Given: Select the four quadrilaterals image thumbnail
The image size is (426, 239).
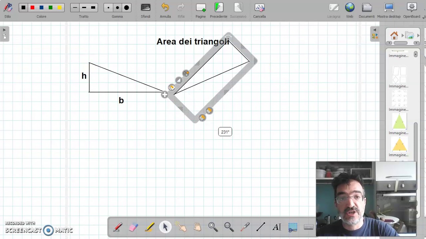Looking at the screenshot, I should tap(399, 75).
